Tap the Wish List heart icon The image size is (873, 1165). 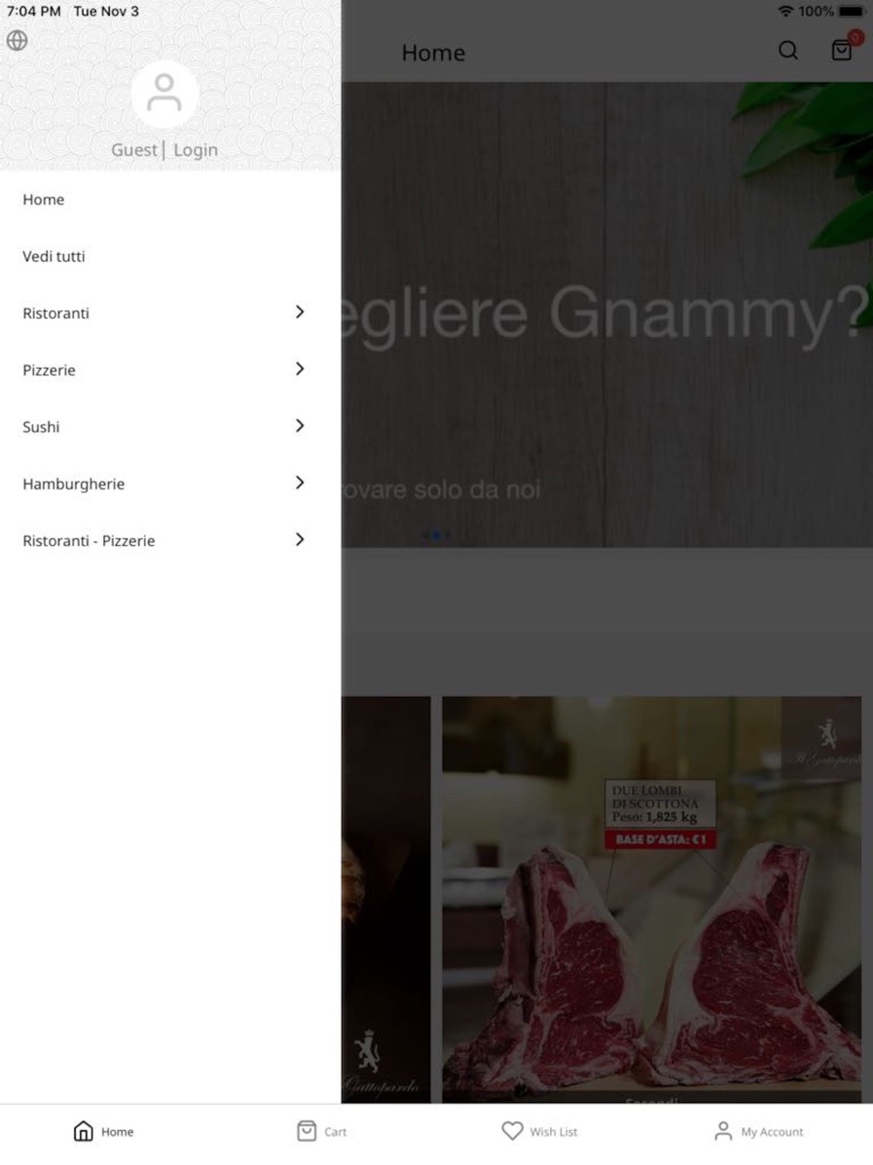[x=512, y=1130]
